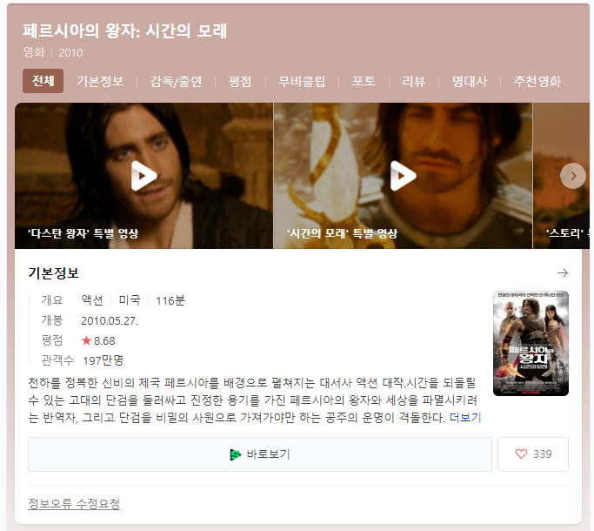Switch to the 포토 tab

(x=364, y=81)
